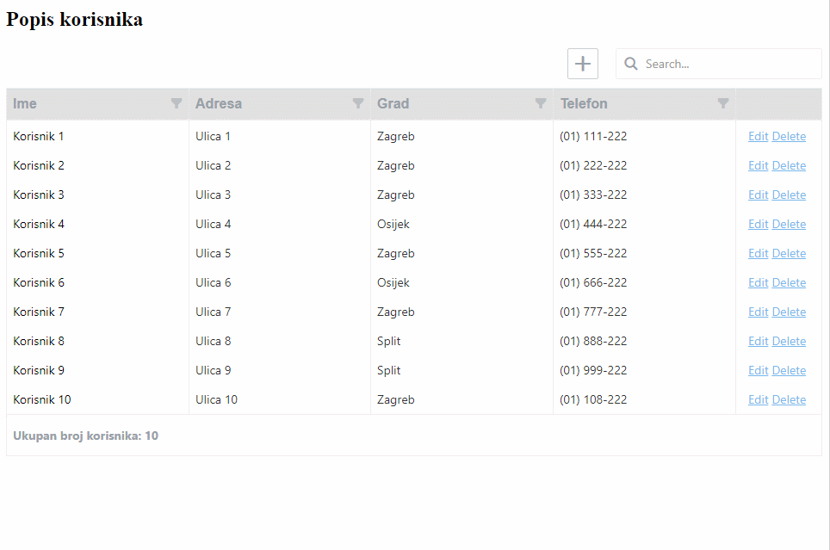The height and width of the screenshot is (550, 830).
Task: Delete the Korisnik 4 row
Action: coord(789,224)
